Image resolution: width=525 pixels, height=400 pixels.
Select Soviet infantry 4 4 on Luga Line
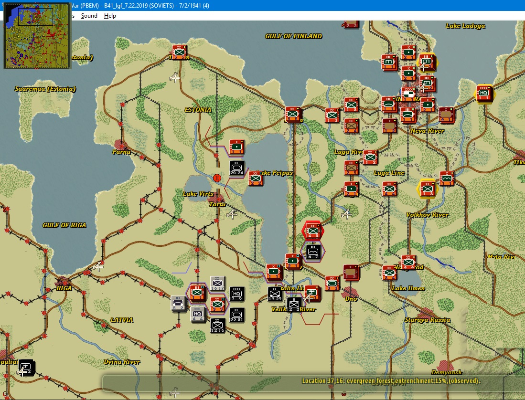coord(389,189)
